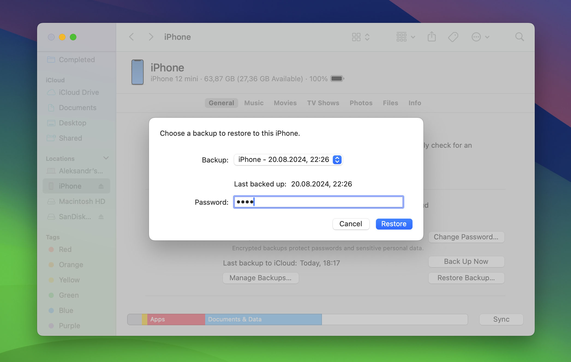
Task: Switch to icon grid view
Action: 356,37
